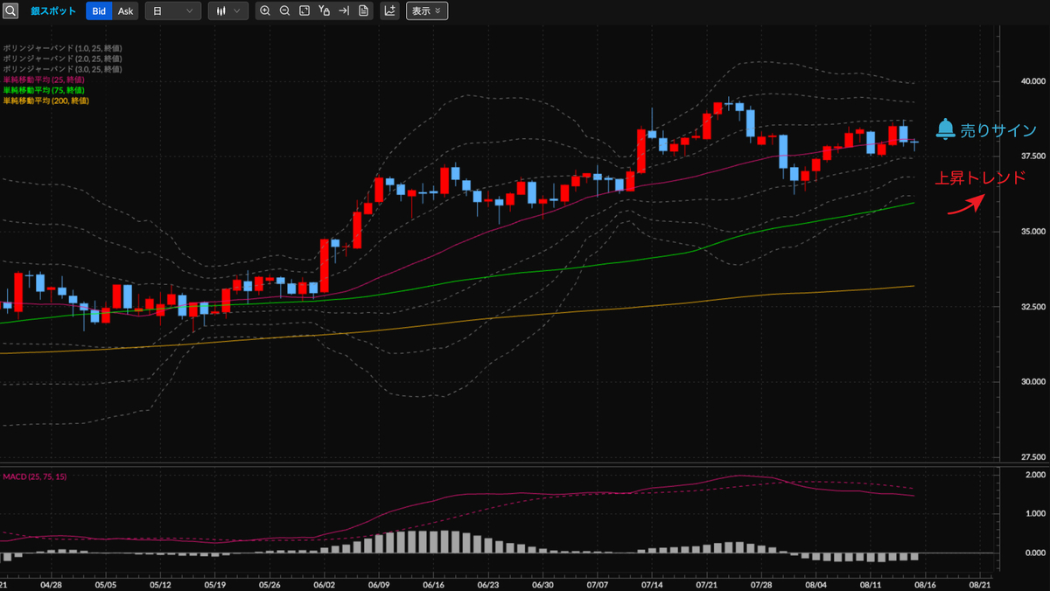Click the 06/02 date axis label
This screenshot has height=591, width=1050.
325,584
